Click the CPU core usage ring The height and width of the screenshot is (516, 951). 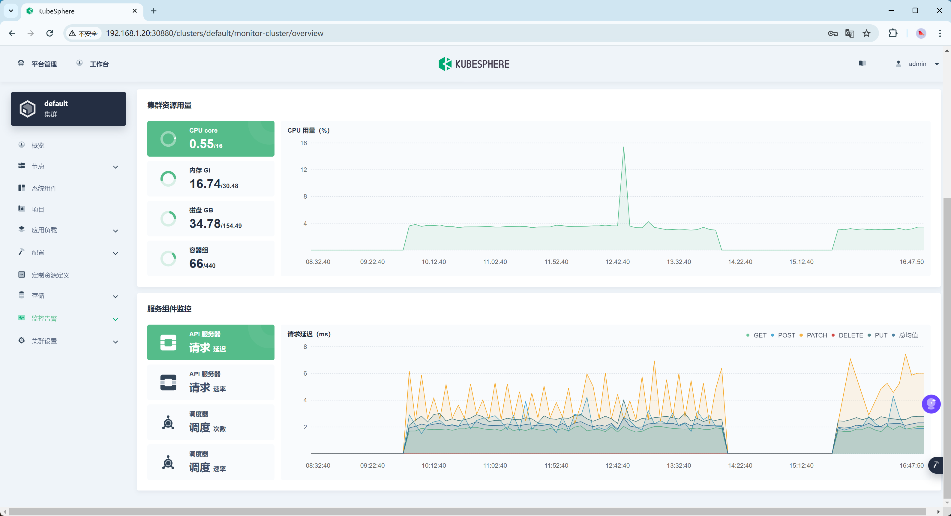(168, 139)
